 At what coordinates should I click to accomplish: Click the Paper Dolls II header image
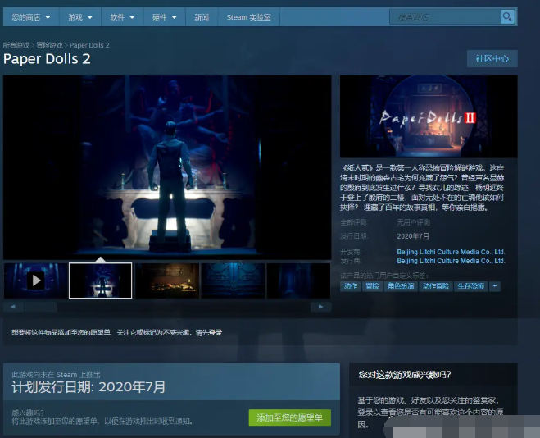(429, 116)
